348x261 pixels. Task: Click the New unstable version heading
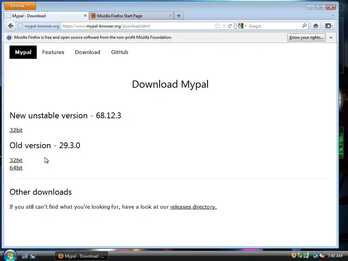pyautogui.click(x=65, y=116)
